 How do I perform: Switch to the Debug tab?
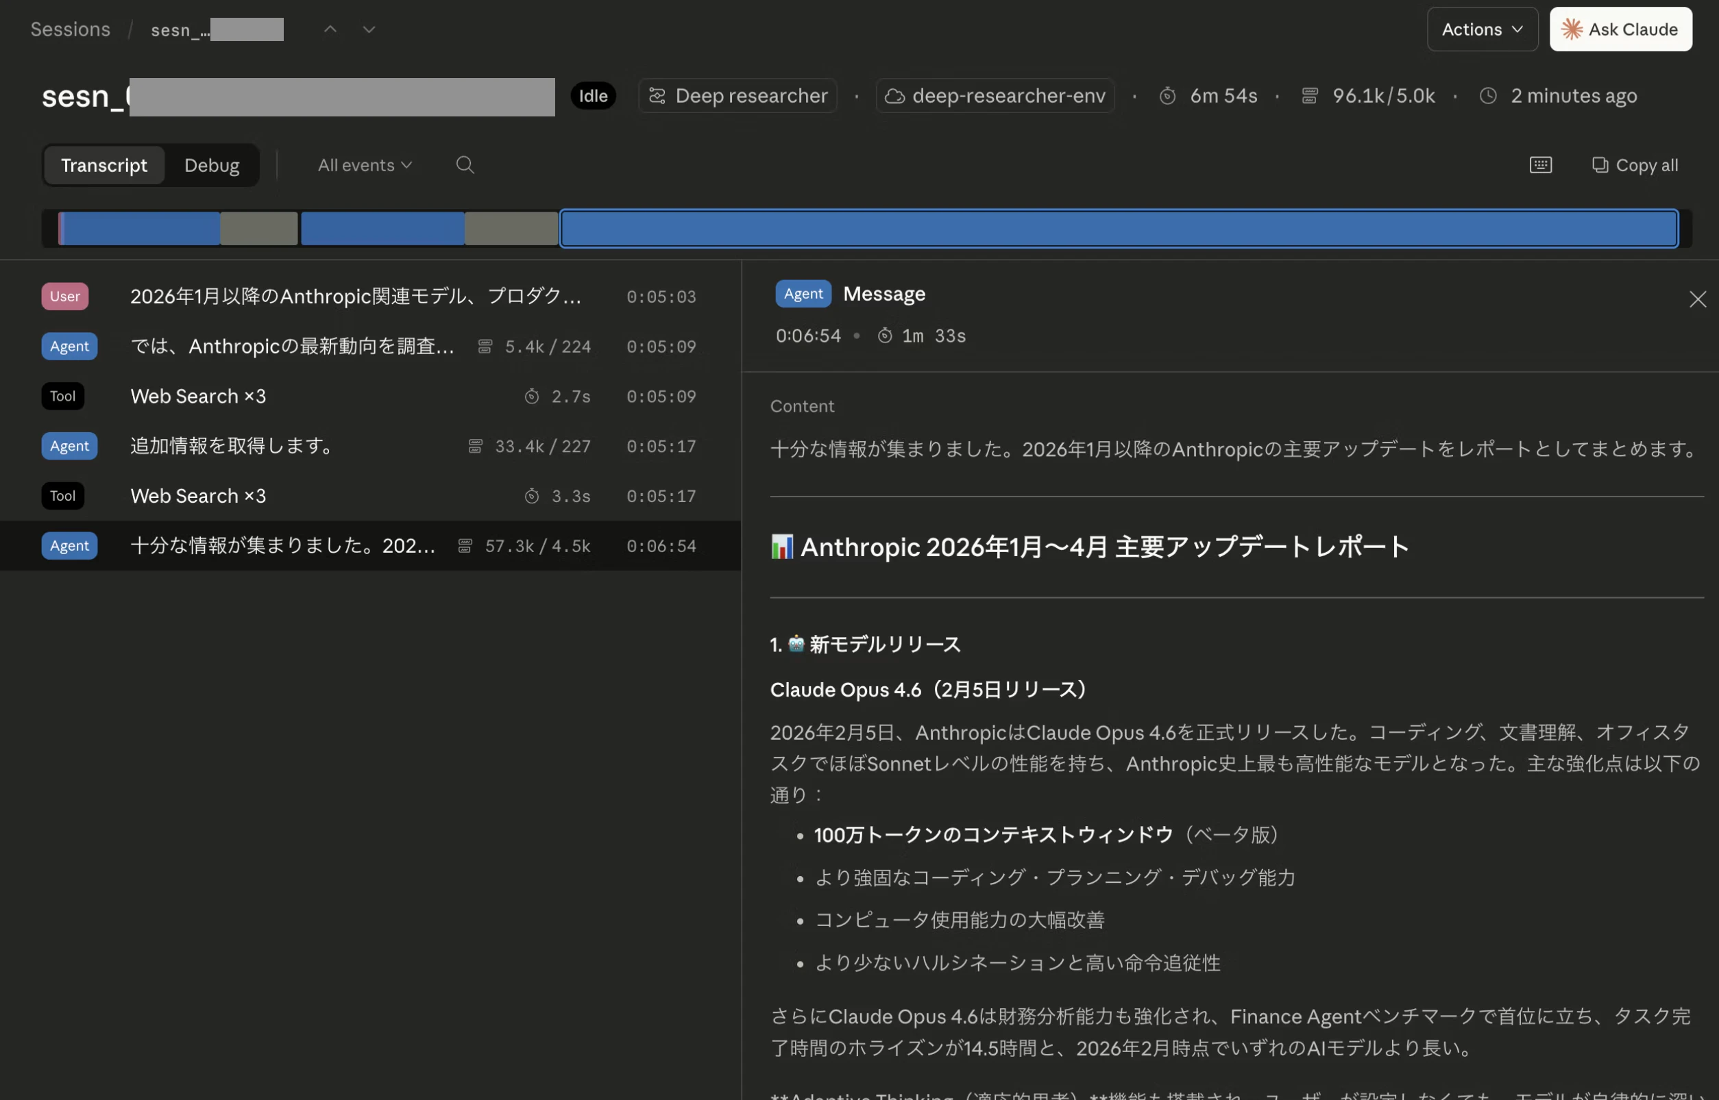tap(212, 165)
